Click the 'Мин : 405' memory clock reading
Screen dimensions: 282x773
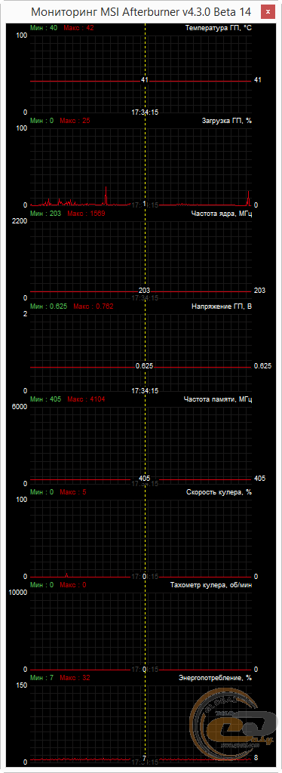(x=46, y=399)
